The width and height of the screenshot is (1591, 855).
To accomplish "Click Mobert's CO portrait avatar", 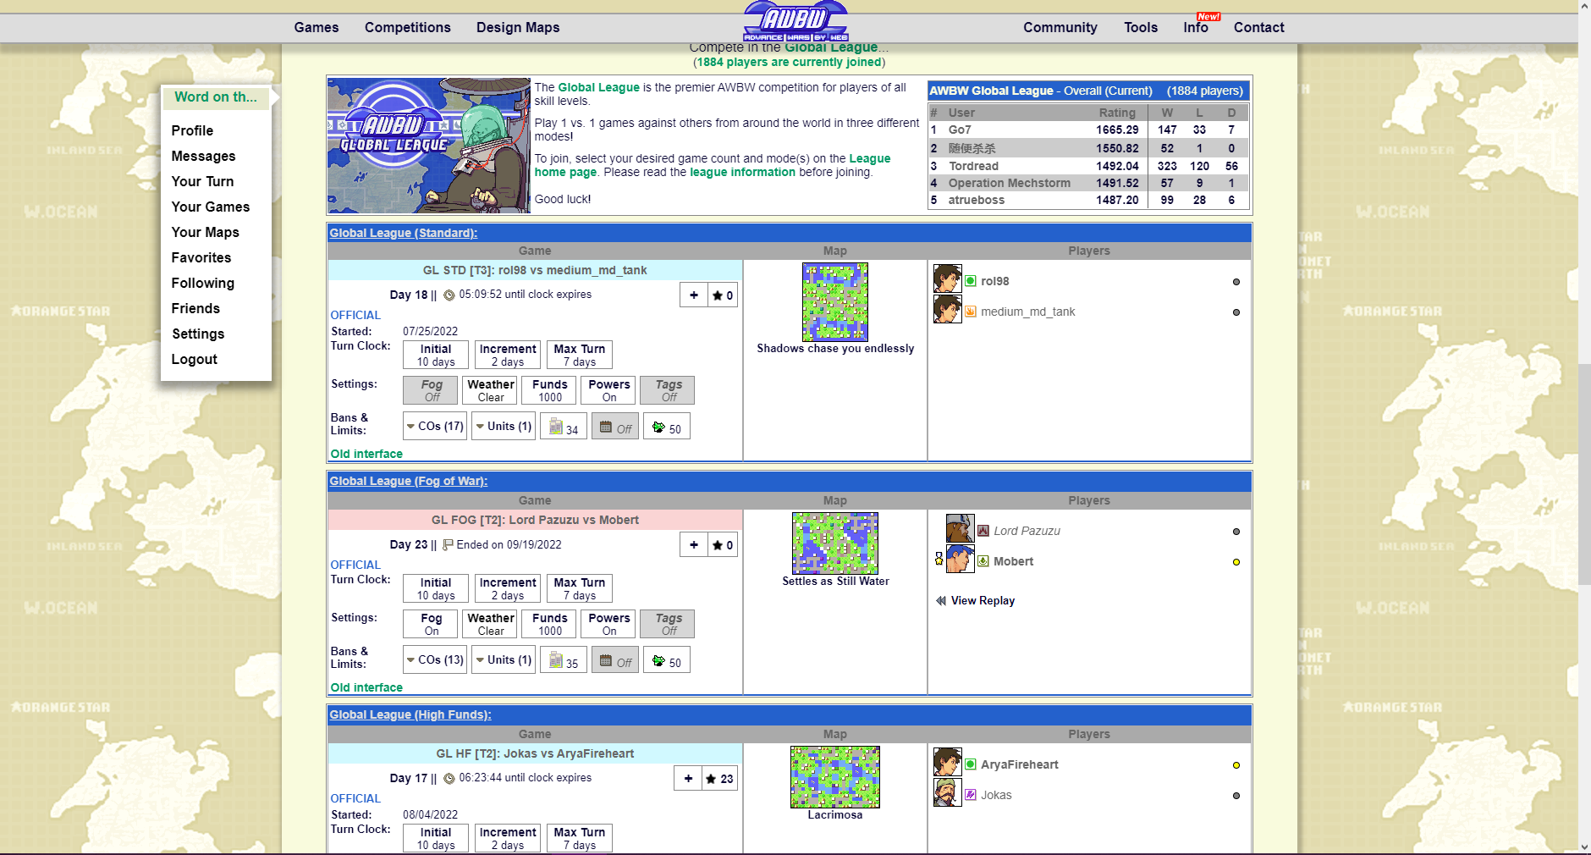I will pos(960,560).
